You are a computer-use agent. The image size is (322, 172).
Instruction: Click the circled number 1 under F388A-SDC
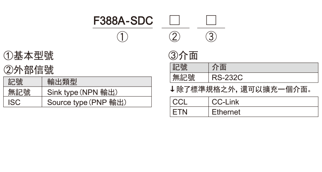tap(122, 37)
